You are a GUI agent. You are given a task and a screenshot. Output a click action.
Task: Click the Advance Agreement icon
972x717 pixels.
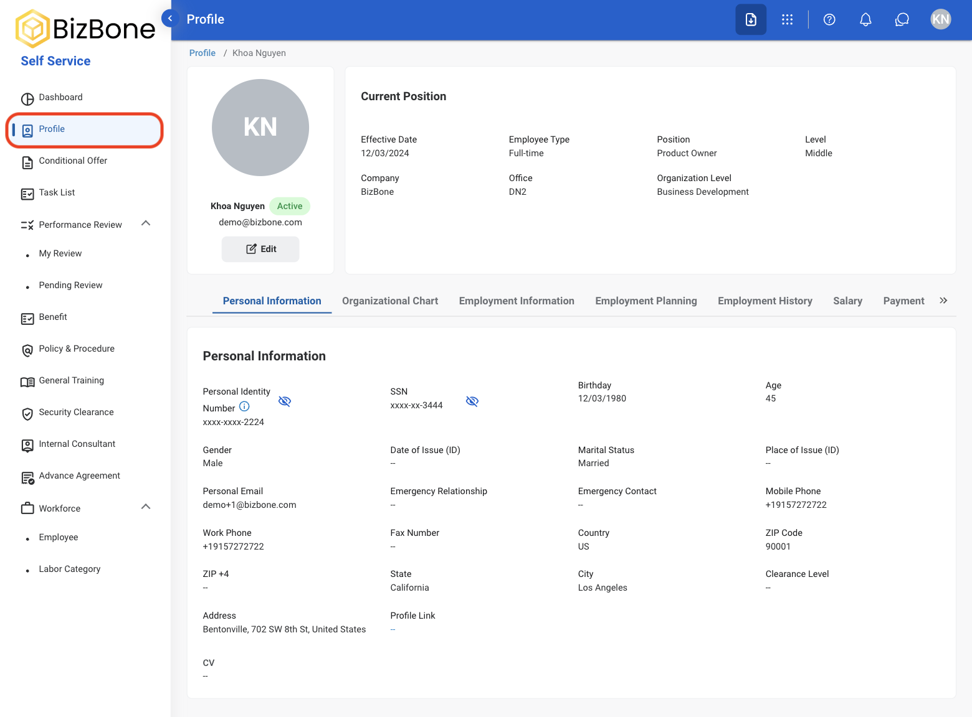click(x=27, y=477)
